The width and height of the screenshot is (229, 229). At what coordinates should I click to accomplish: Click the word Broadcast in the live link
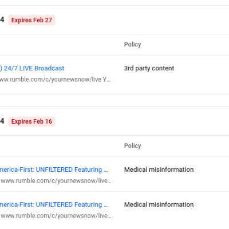[49, 68]
